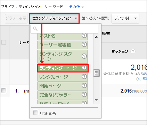Click the magnifier search icon

[35, 29]
